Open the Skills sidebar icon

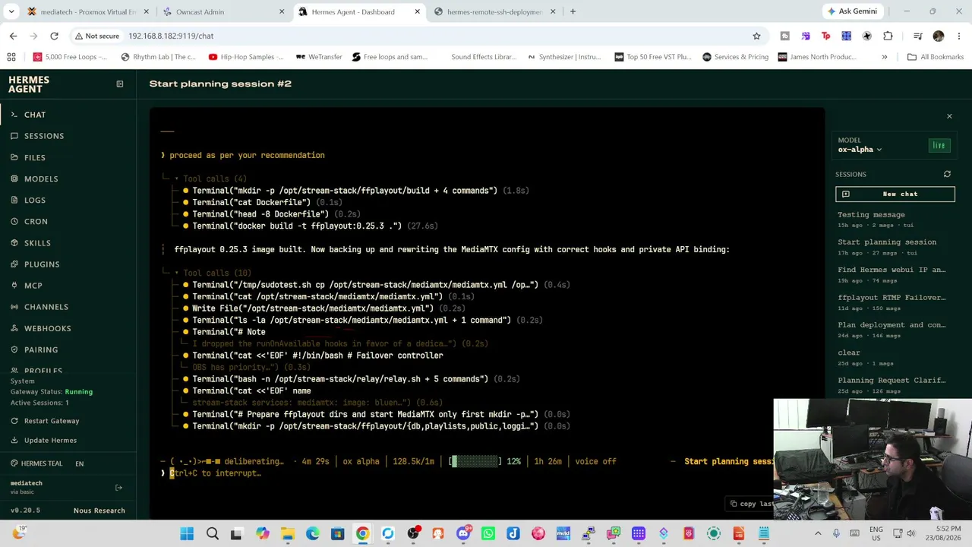tap(14, 243)
